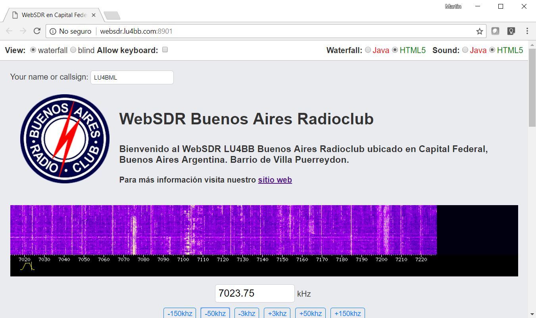Viewport: 536px width, 318px height.
Task: Close the WebSDR en Capital Federal tab
Action: click(94, 15)
